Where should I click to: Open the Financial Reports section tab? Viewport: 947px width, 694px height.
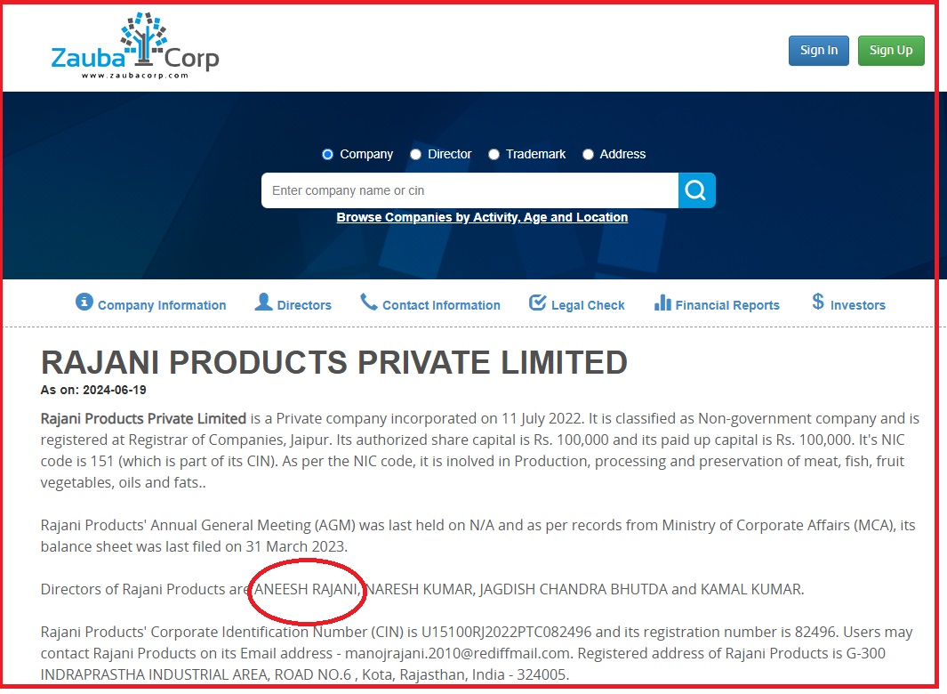point(727,305)
